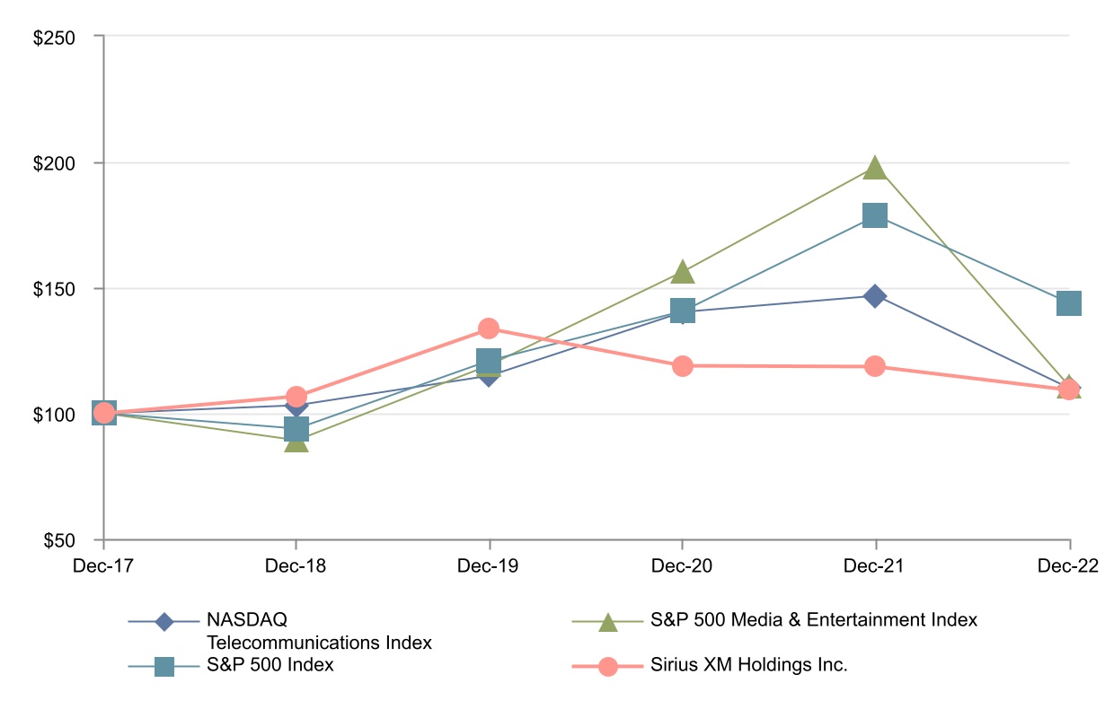The height and width of the screenshot is (718, 1105).
Task: Click the NASDAQ Telecommunications Index legend text
Action: pyautogui.click(x=319, y=631)
